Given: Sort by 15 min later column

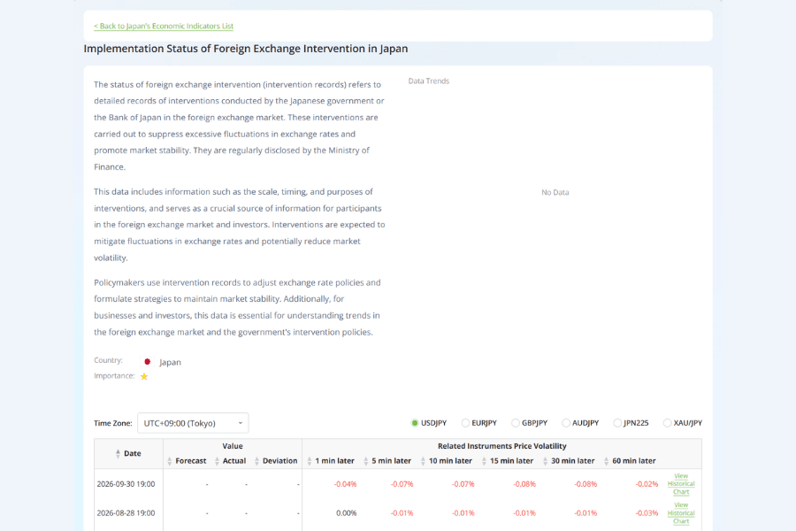Looking at the screenshot, I should pos(508,461).
